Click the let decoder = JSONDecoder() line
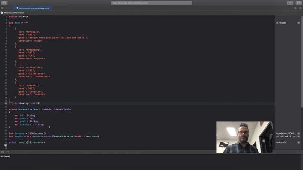The image size is (303, 170). 27,133
